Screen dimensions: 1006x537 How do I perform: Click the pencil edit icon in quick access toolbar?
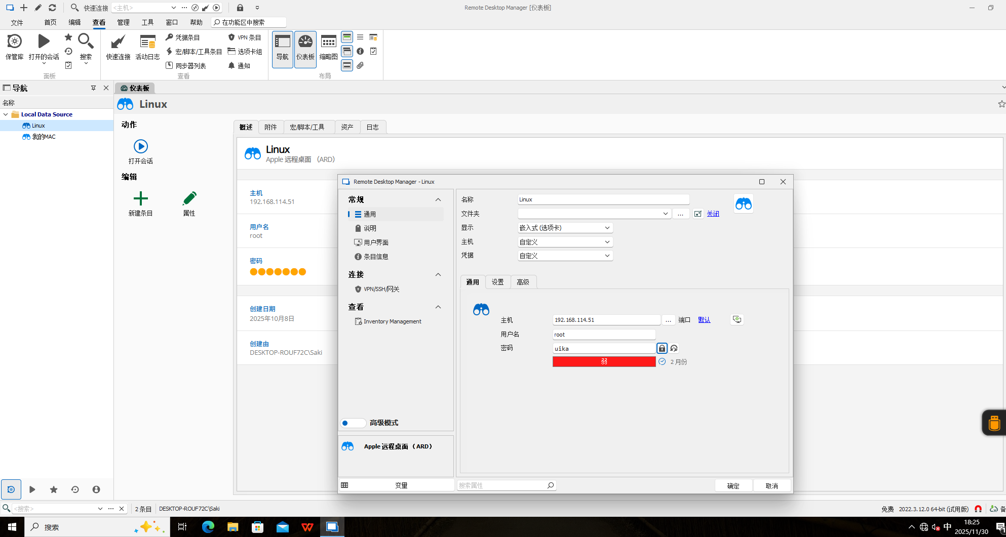tap(38, 8)
